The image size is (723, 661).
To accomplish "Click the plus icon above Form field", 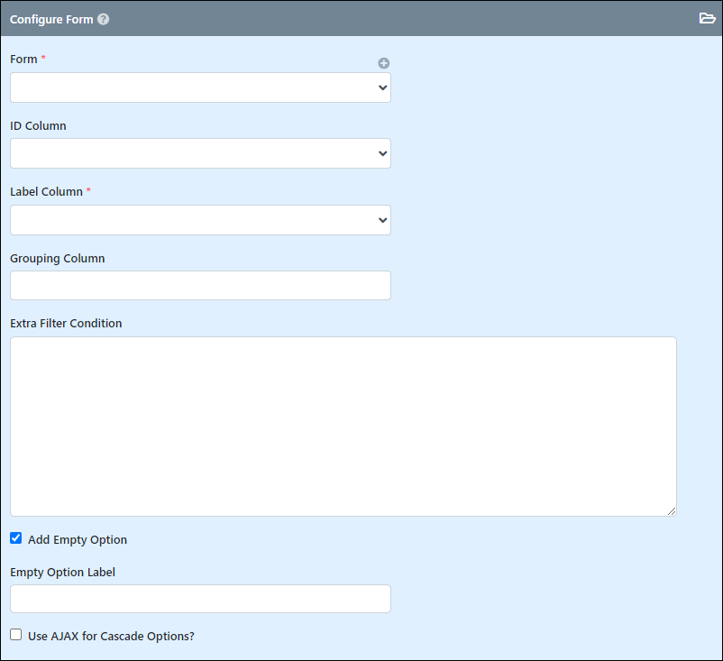I will (x=384, y=63).
